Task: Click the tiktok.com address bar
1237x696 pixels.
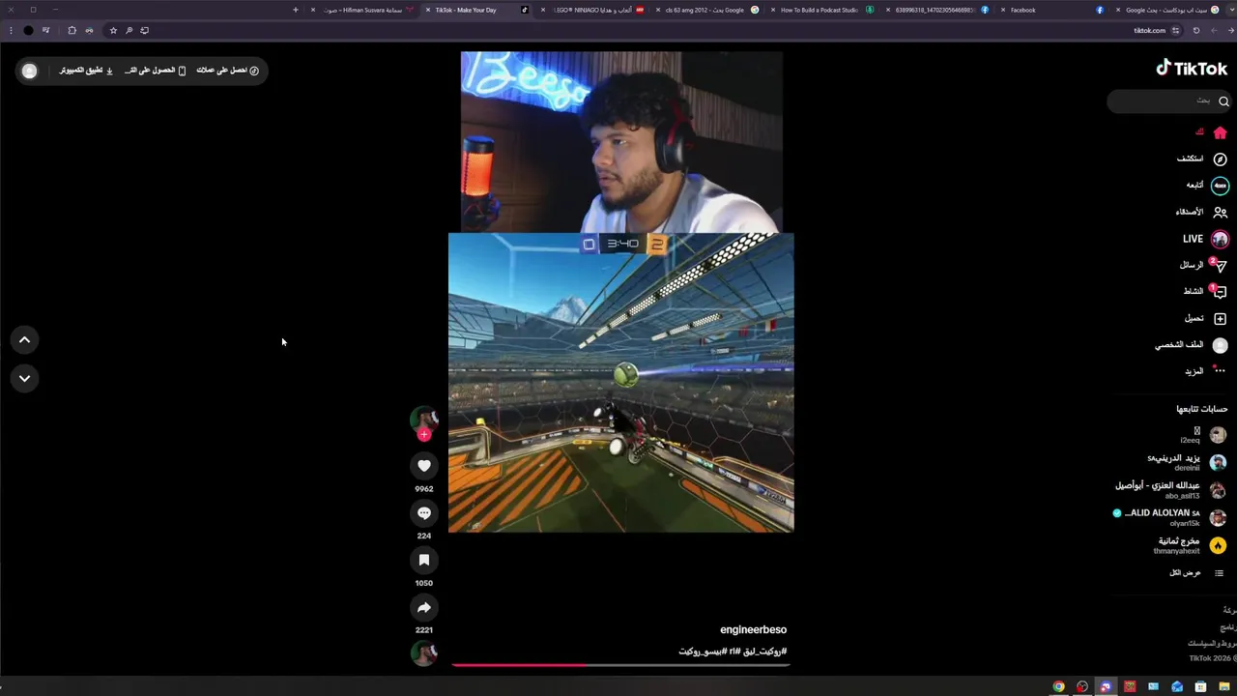Action: point(1149,31)
